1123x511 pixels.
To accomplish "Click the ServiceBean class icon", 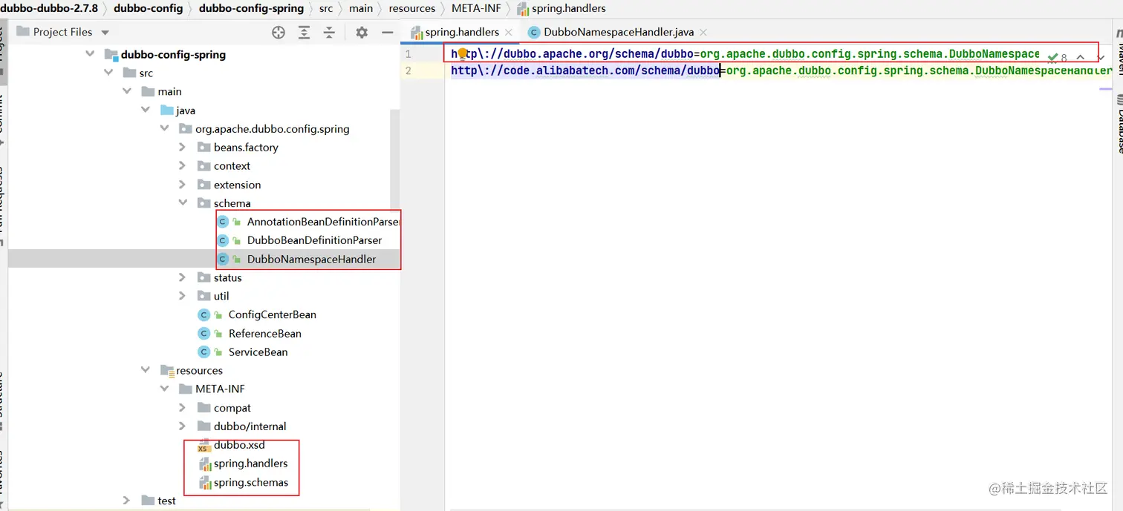I will pos(204,352).
